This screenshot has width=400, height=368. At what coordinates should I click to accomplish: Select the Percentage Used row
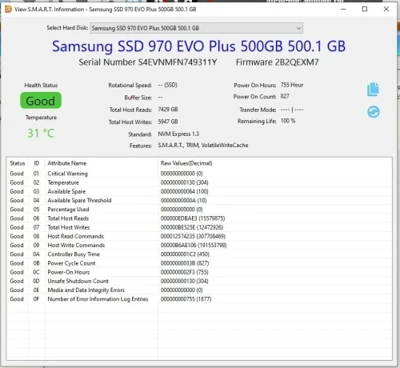[199, 210]
